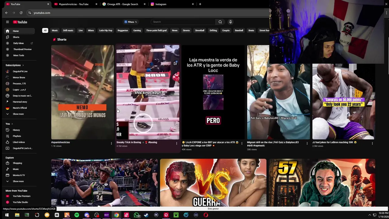Screen dimensions: 389x219
Task: Open OnguitoFN Live subscription channel
Action: (19, 71)
